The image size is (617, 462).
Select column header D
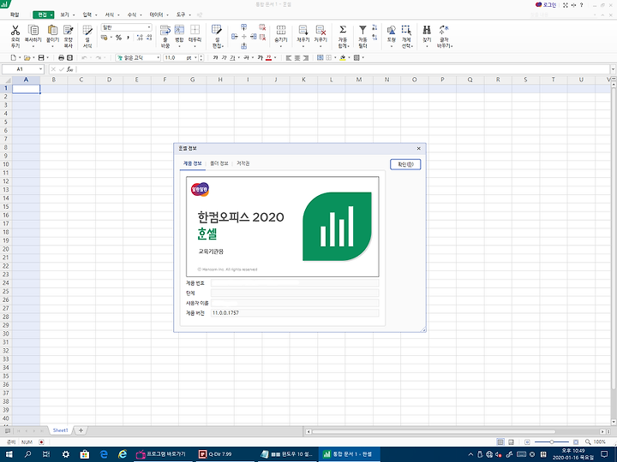(109, 80)
